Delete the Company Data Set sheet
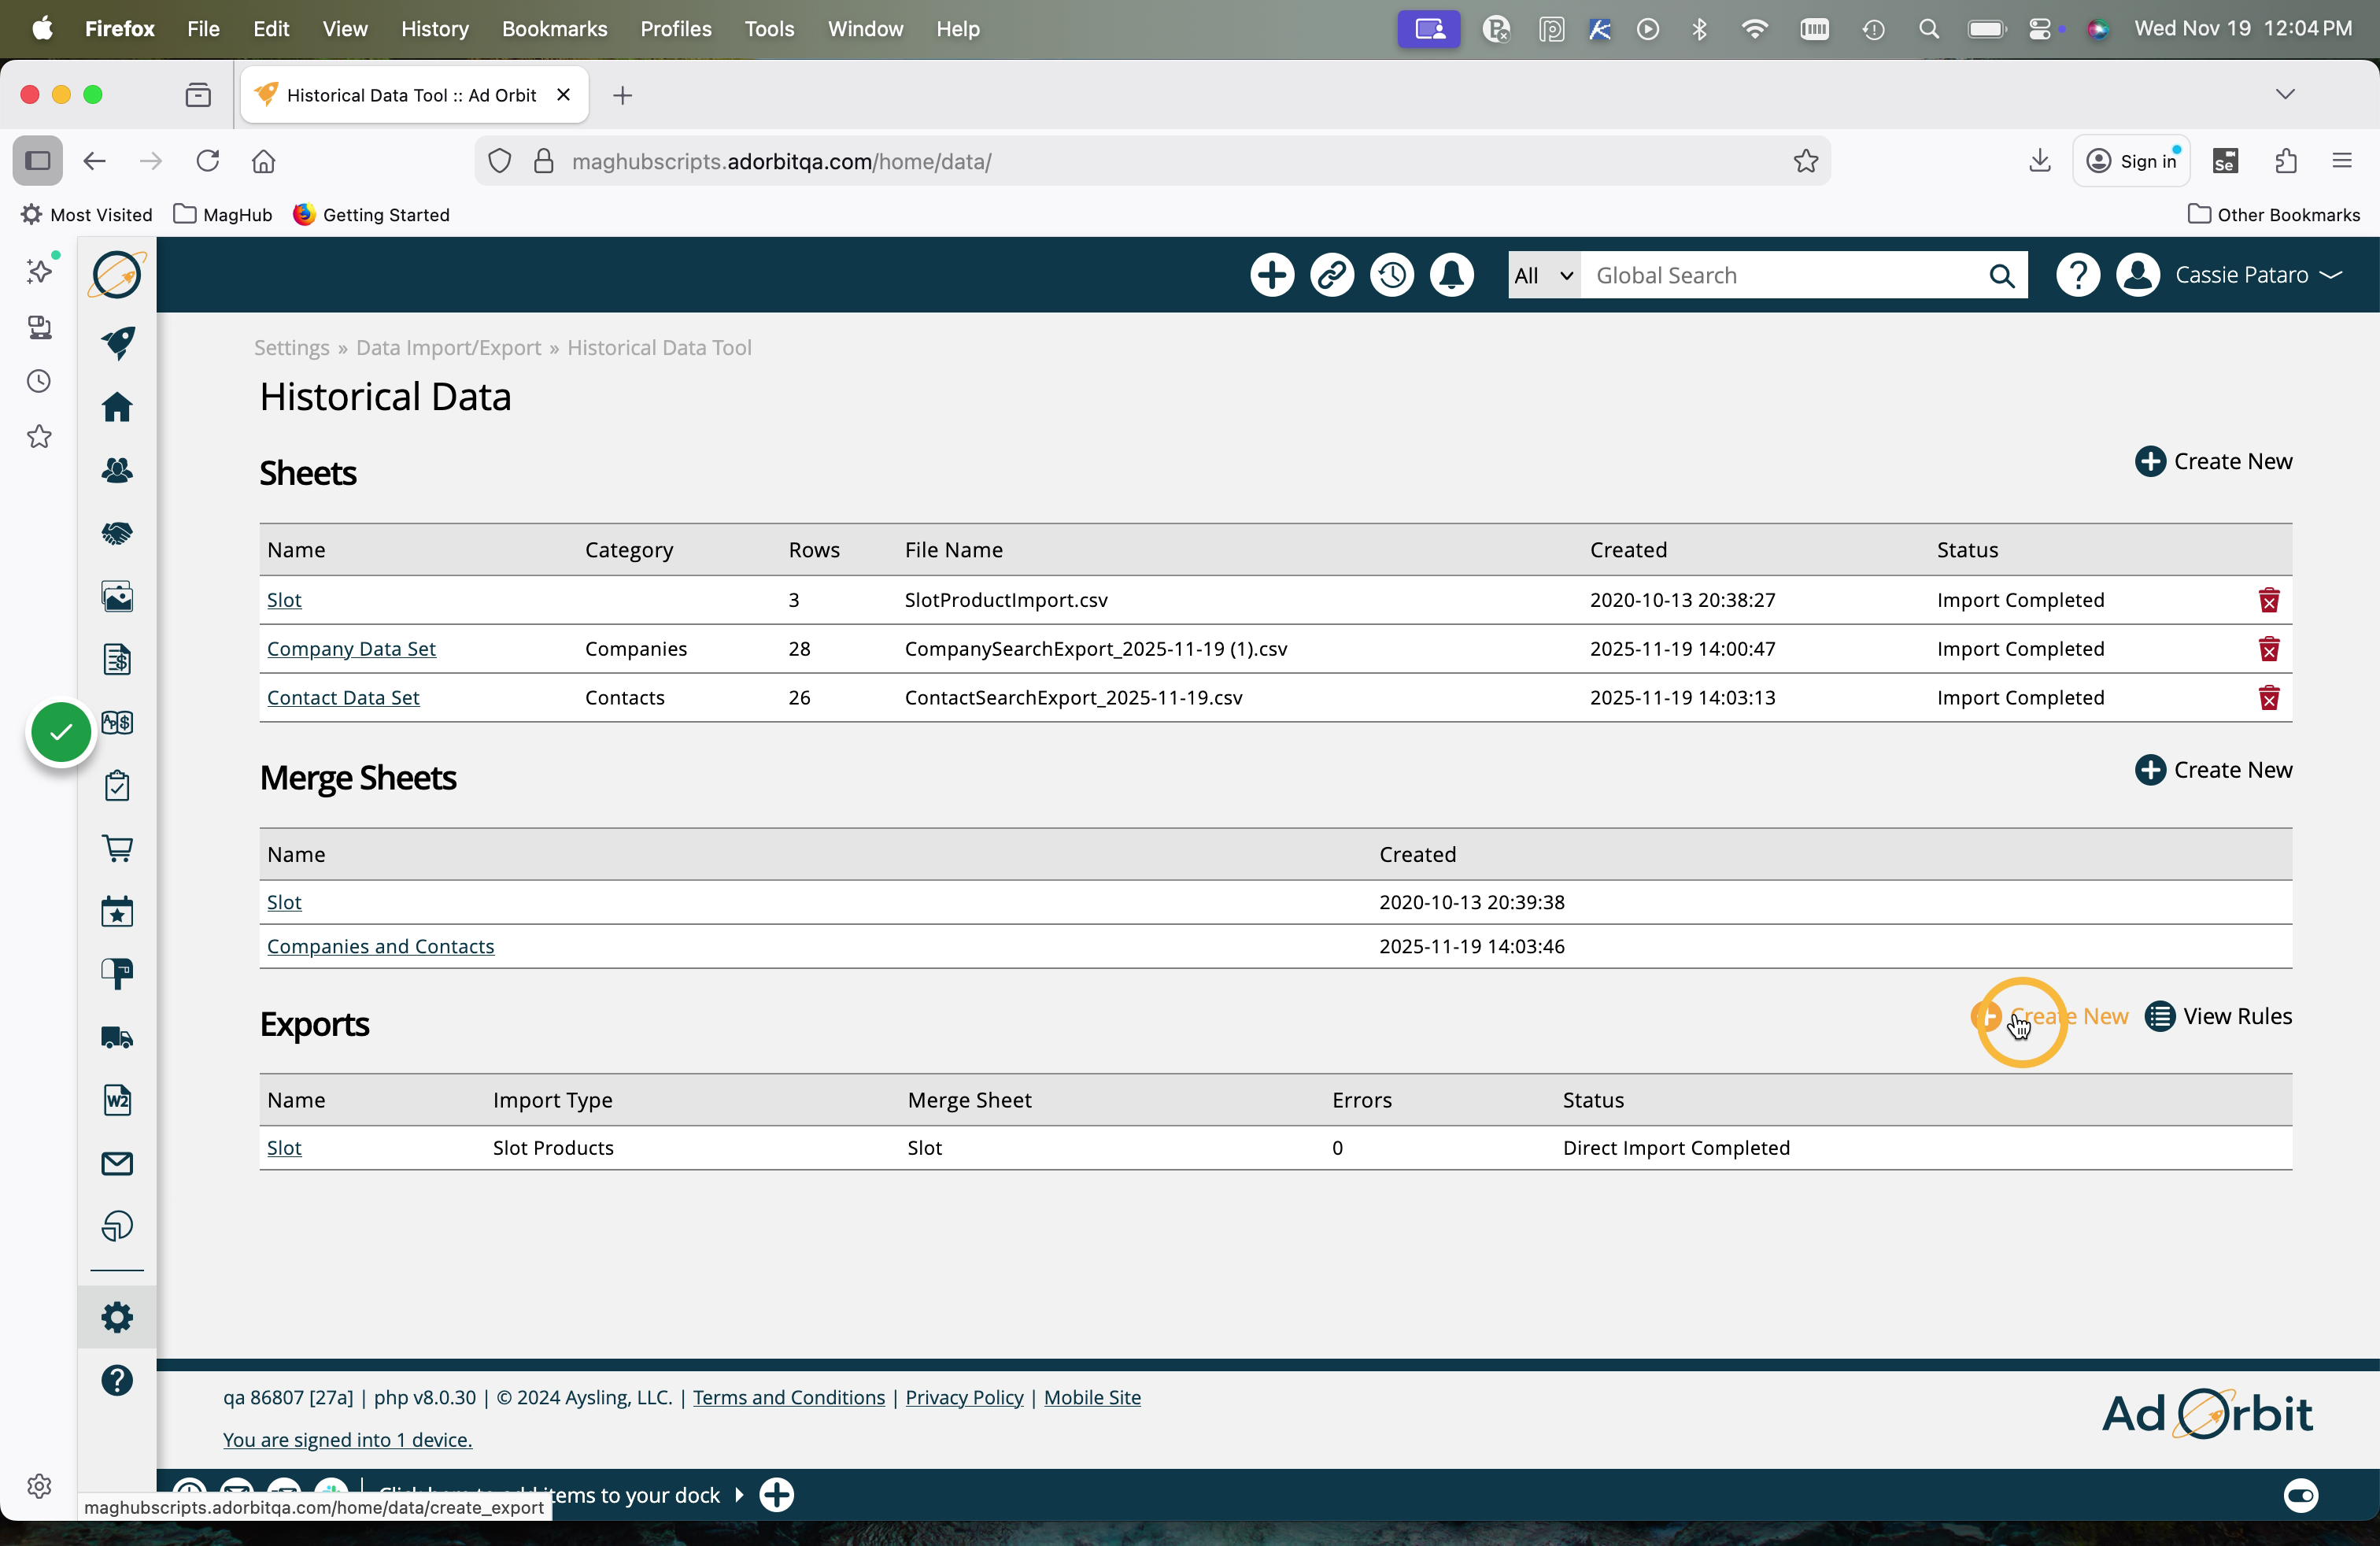 tap(2268, 649)
